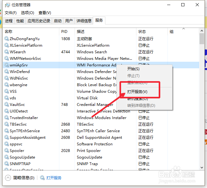Switch to the 应用历史记录 tab
207x188 pixels.
(x=39, y=21)
